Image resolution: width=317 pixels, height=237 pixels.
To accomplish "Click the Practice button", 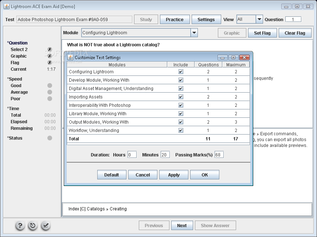I will point(175,19).
